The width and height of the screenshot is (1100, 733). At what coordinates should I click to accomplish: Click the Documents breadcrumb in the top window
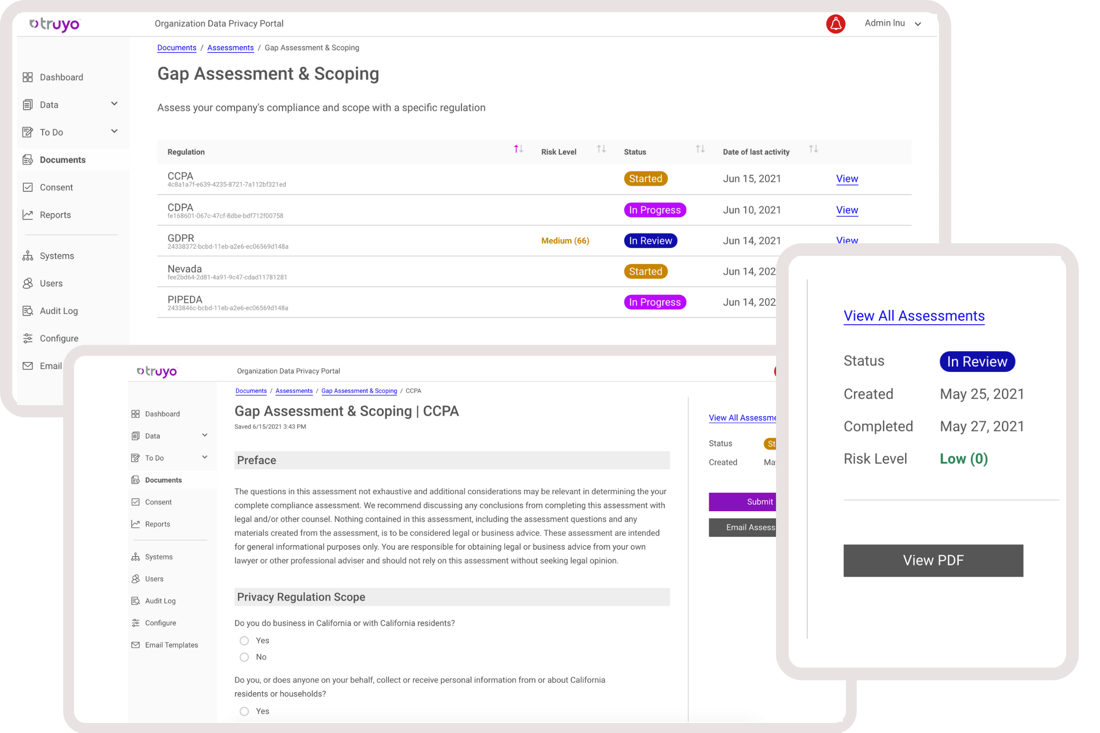pos(177,48)
